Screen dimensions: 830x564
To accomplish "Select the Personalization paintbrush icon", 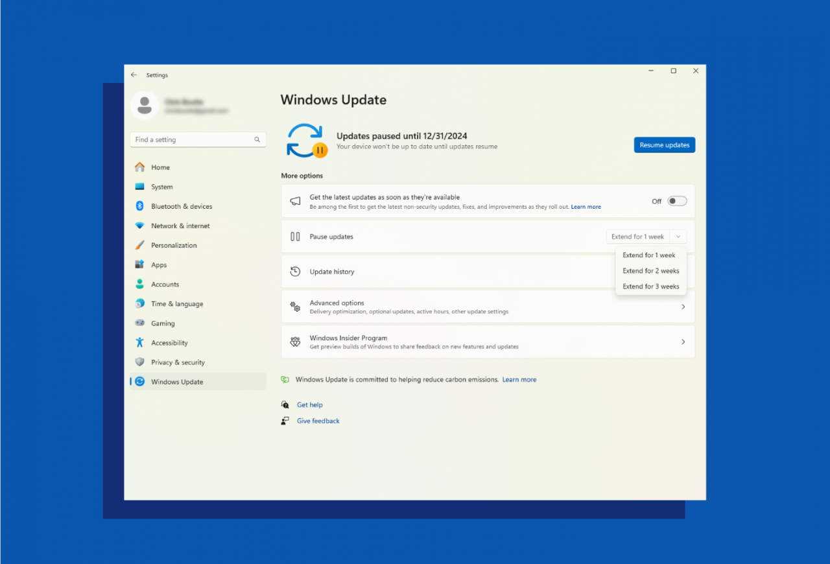I will point(139,245).
